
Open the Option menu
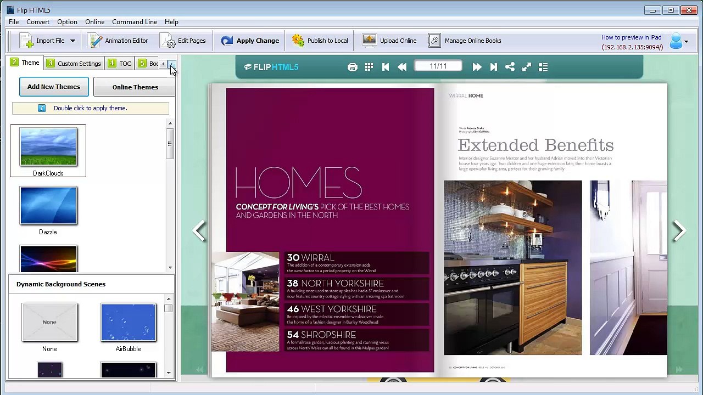coord(67,22)
